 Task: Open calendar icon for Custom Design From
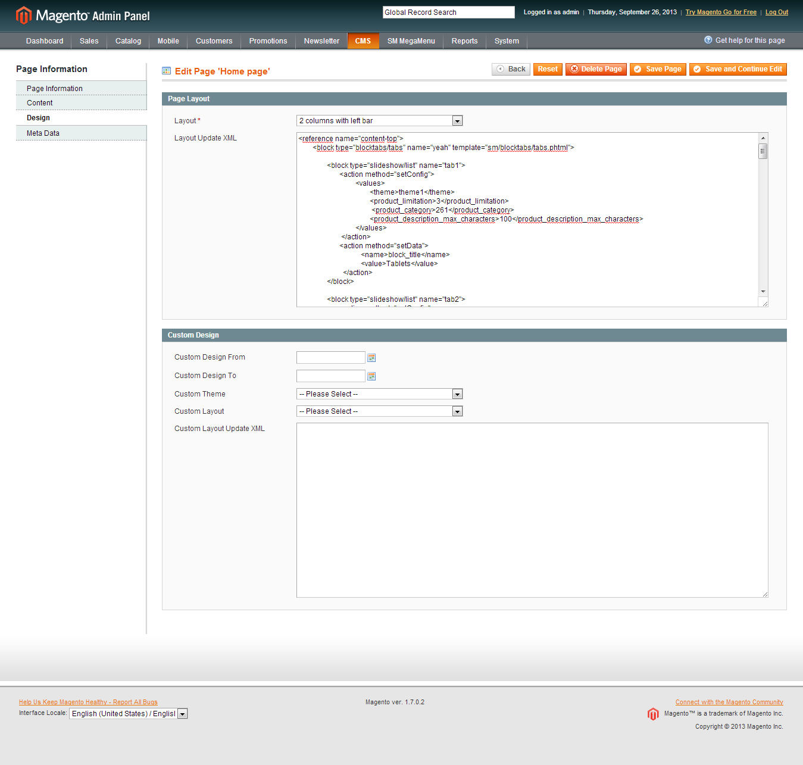pyautogui.click(x=371, y=358)
